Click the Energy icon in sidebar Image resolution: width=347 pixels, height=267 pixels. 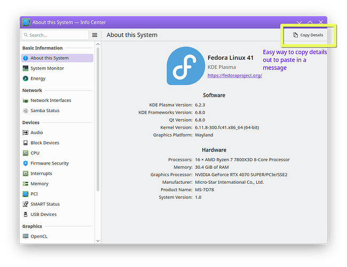pos(26,78)
